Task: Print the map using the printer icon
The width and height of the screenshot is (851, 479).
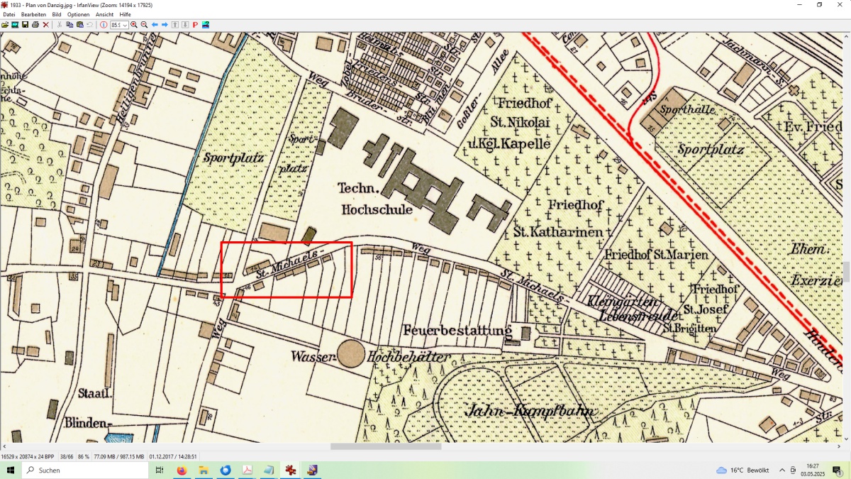Action: tap(35, 25)
